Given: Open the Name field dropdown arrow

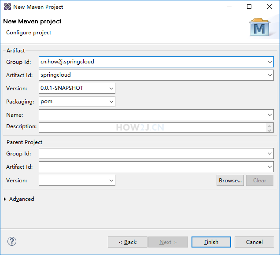Looking at the screenshot, I should [270, 115].
